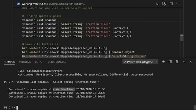Image resolution: width=196 pixels, height=110 pixels.
Task: Click the editor vertical scrollbar thumb
Action: pos(182,38)
